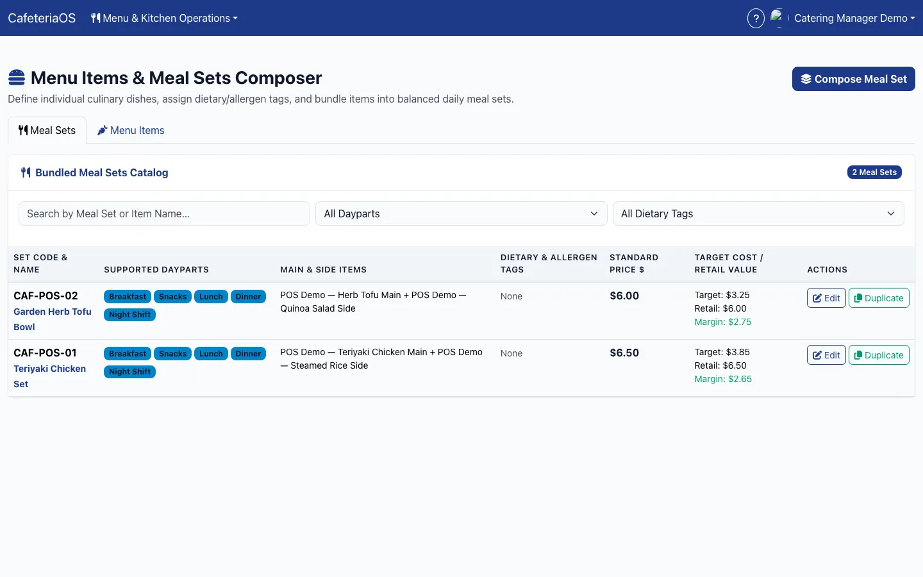This screenshot has width=923, height=577.
Task: Open Menu & Kitchen Operations menu
Action: pos(164,18)
